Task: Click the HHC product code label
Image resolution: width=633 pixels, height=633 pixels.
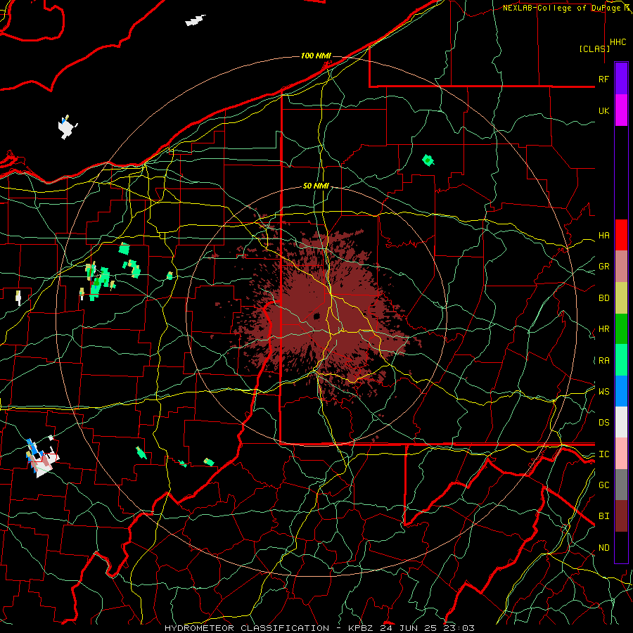Action: point(618,41)
